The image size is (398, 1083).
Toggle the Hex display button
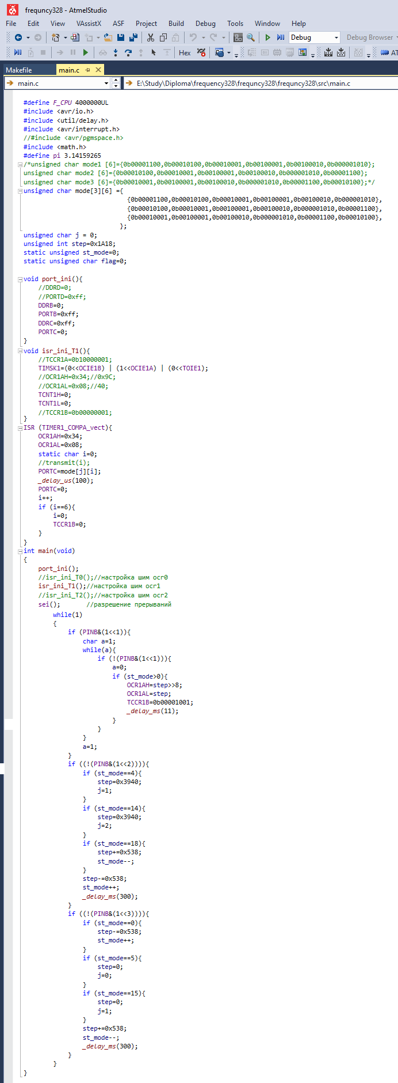click(x=185, y=52)
